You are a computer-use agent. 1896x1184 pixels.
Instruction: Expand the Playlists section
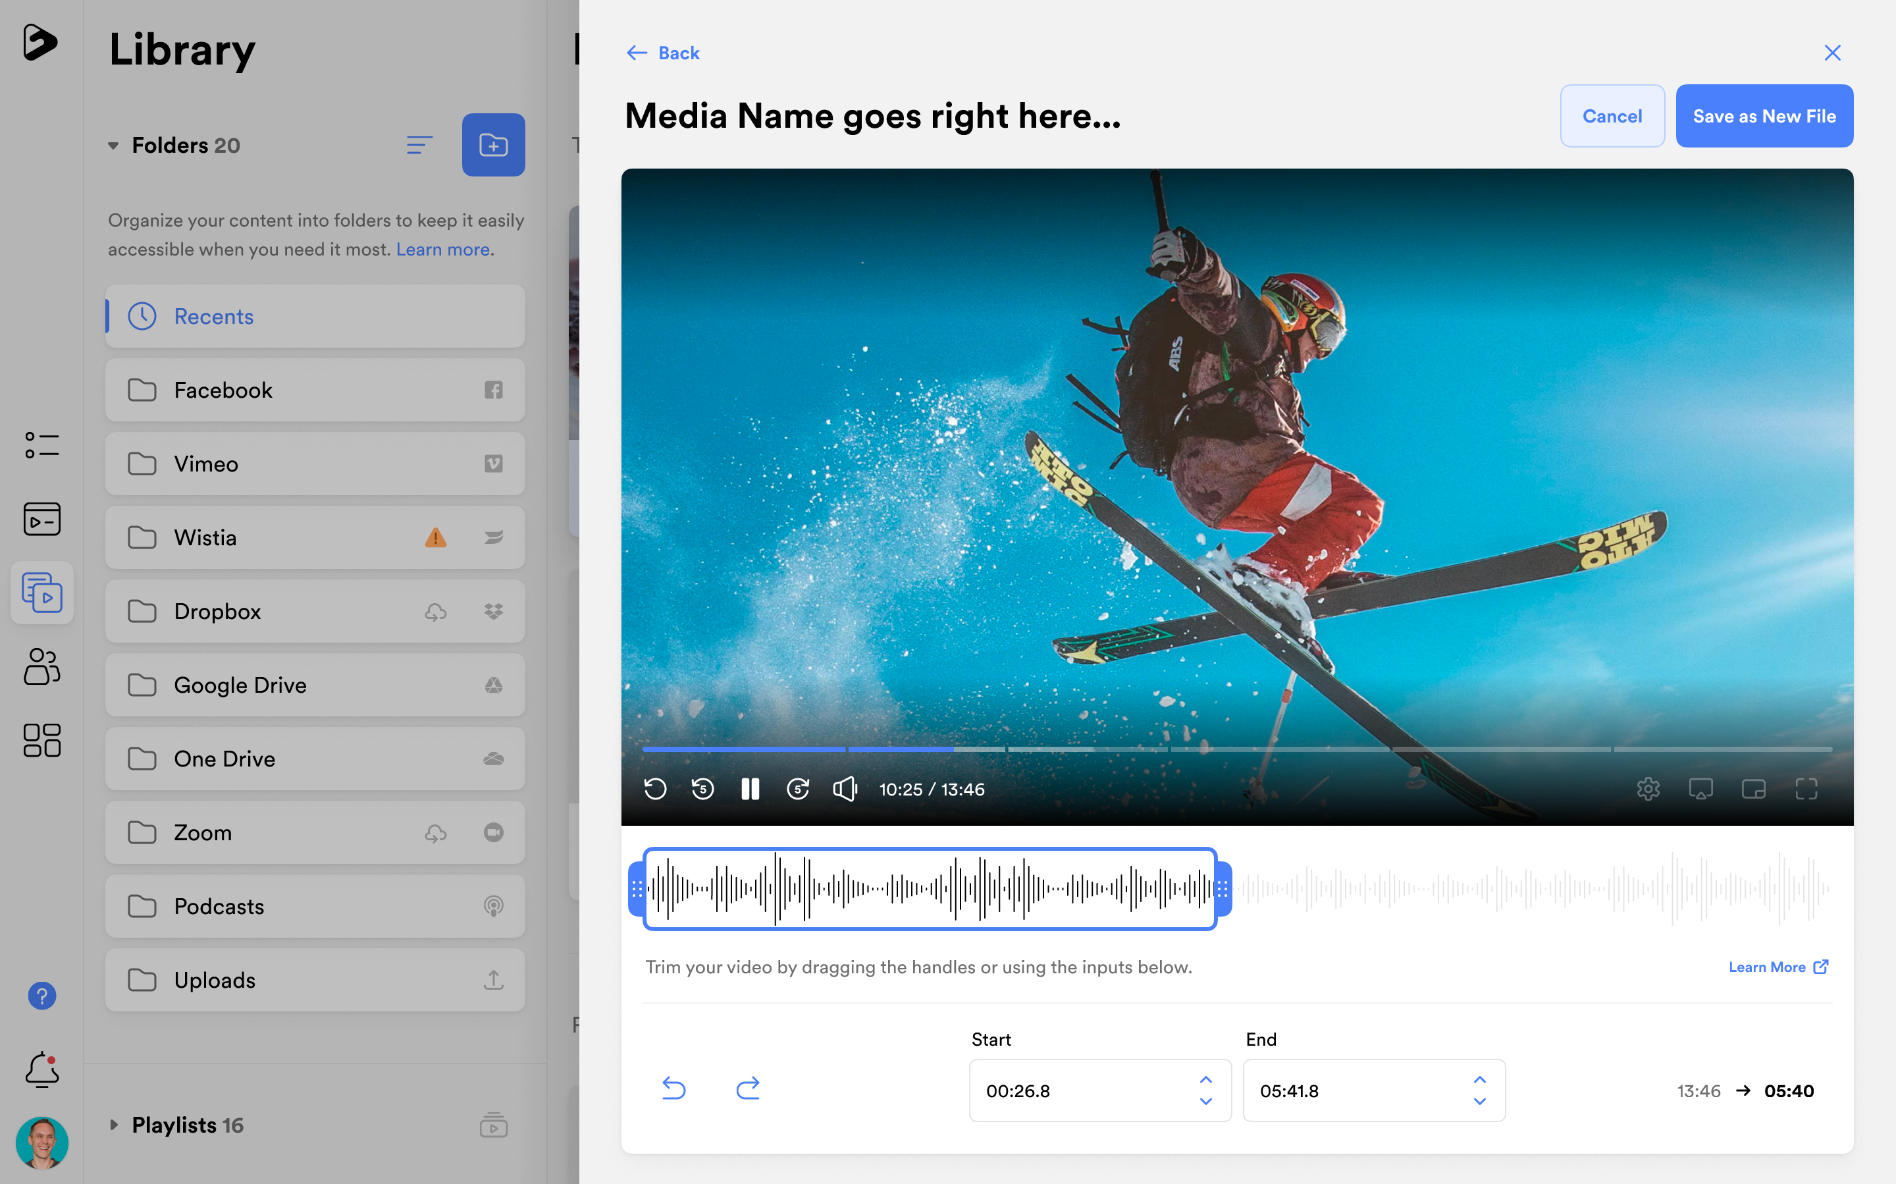(x=113, y=1125)
